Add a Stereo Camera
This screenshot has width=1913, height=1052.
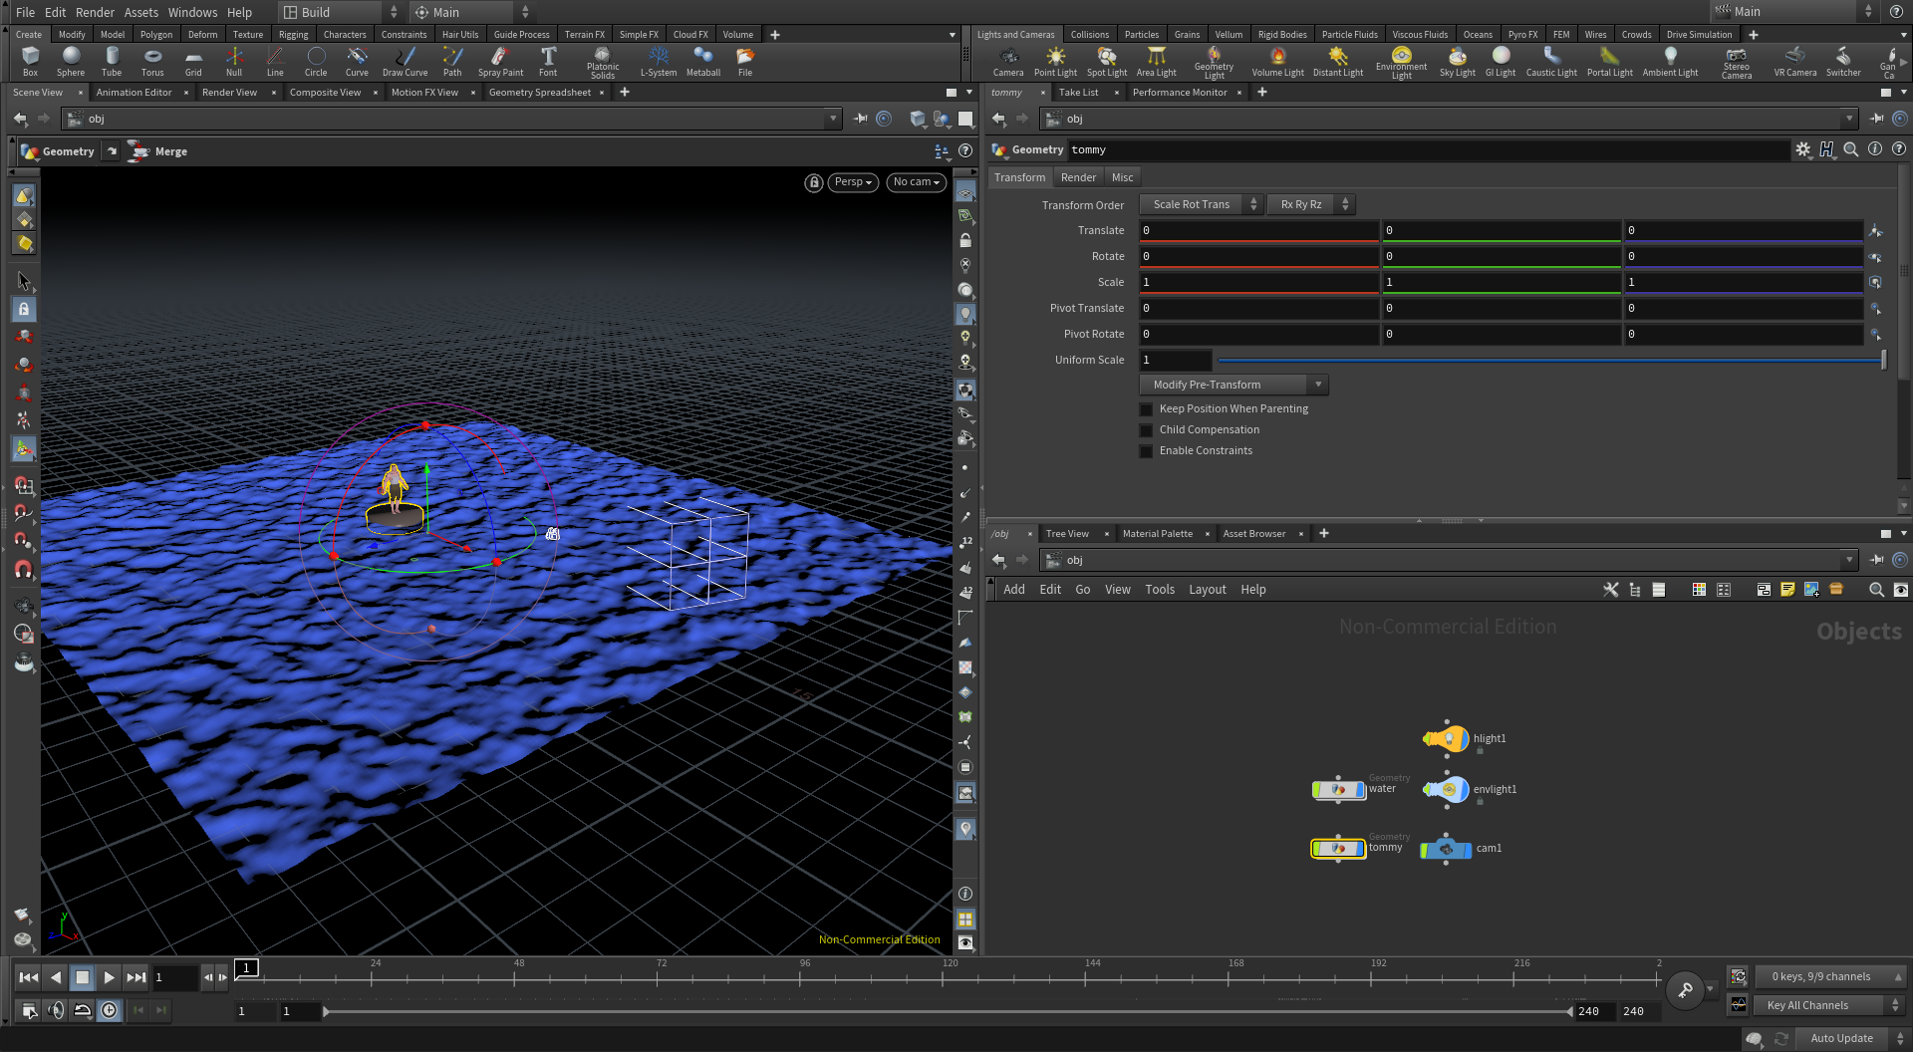pos(1737,63)
